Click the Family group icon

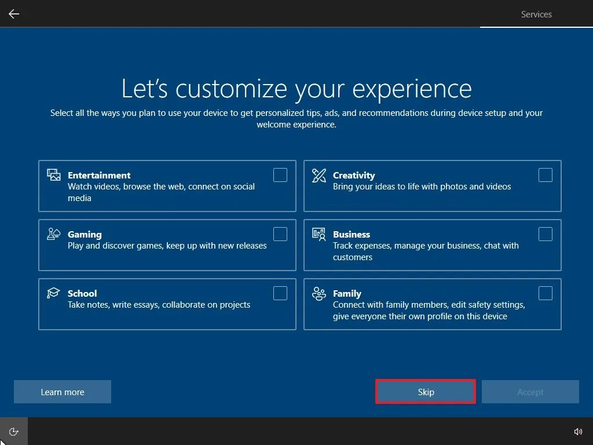tap(319, 293)
